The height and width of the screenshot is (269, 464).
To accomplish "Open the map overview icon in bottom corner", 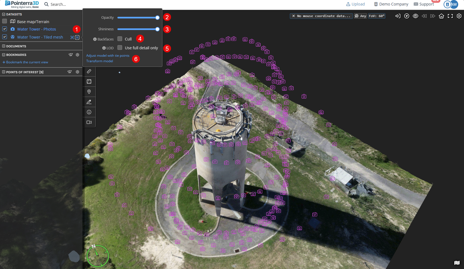I will 457,263.
